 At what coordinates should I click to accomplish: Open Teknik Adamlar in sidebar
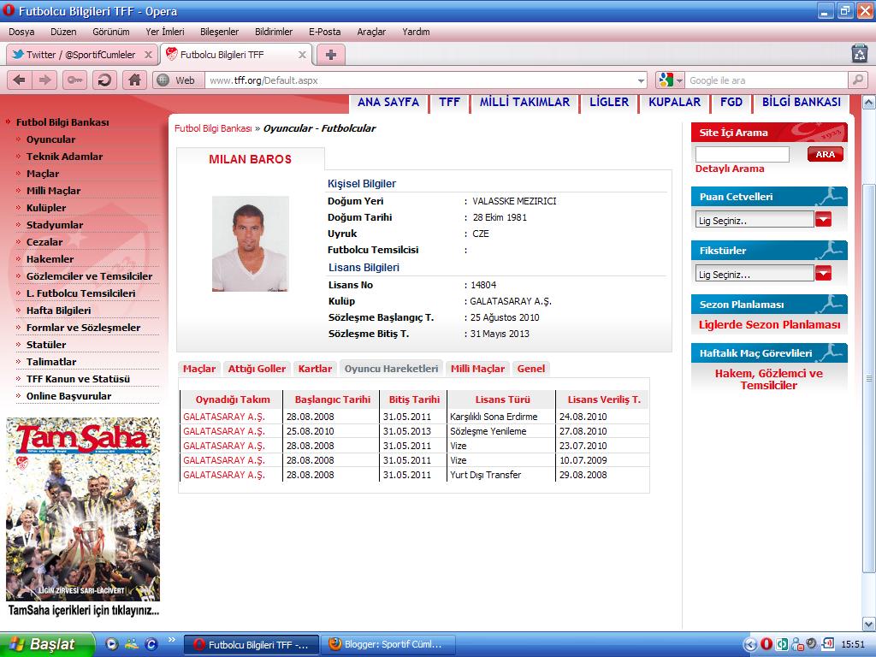click(64, 157)
